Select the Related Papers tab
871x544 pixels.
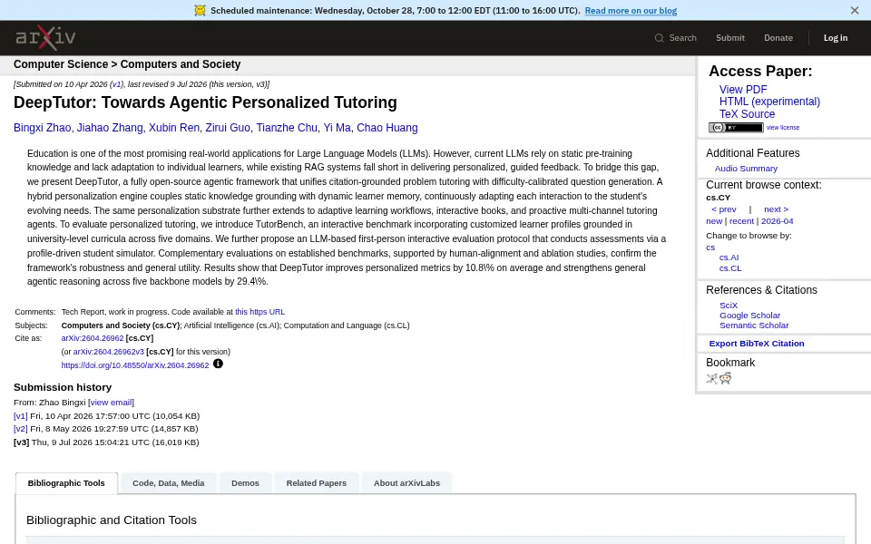click(x=316, y=483)
